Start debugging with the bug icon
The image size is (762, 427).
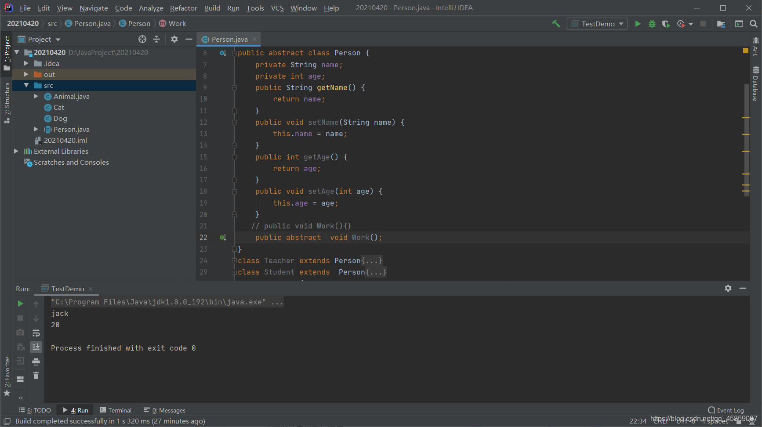click(652, 24)
